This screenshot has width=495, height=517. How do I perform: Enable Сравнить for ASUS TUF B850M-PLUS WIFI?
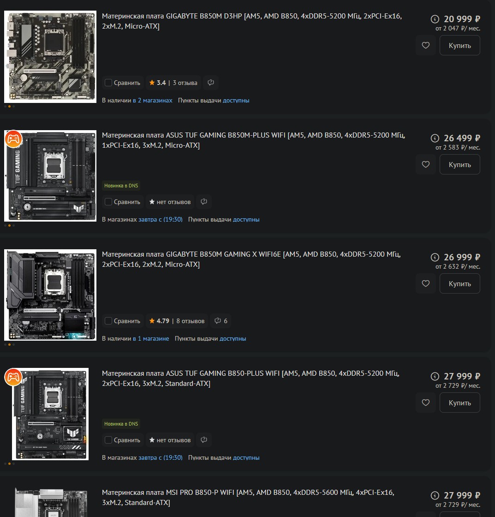(x=108, y=202)
